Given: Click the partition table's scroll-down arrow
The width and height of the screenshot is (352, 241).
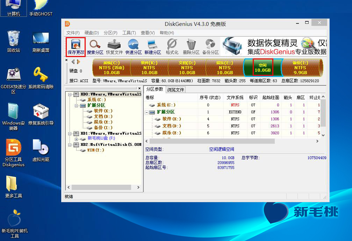Looking at the screenshot, I should (x=323, y=135).
